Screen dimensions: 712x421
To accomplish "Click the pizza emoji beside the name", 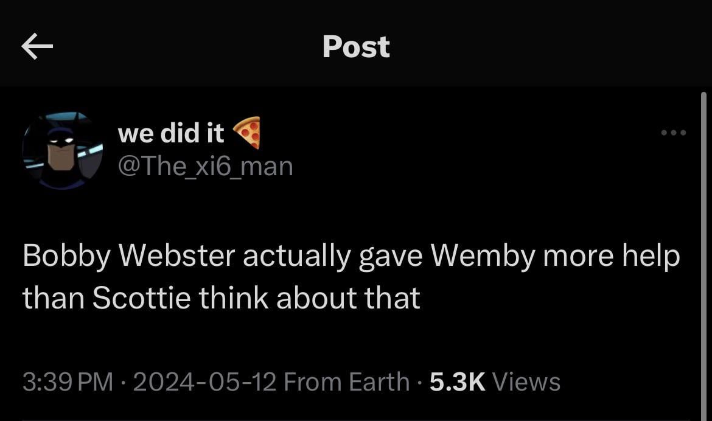I will click(x=248, y=133).
